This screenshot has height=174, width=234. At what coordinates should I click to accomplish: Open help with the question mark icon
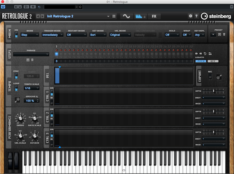pos(197,16)
